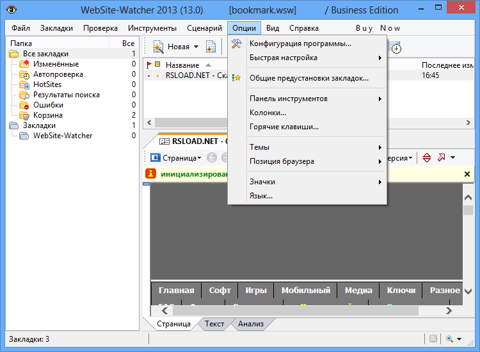Click the Результаты поиска folder icon

pyautogui.click(x=24, y=95)
